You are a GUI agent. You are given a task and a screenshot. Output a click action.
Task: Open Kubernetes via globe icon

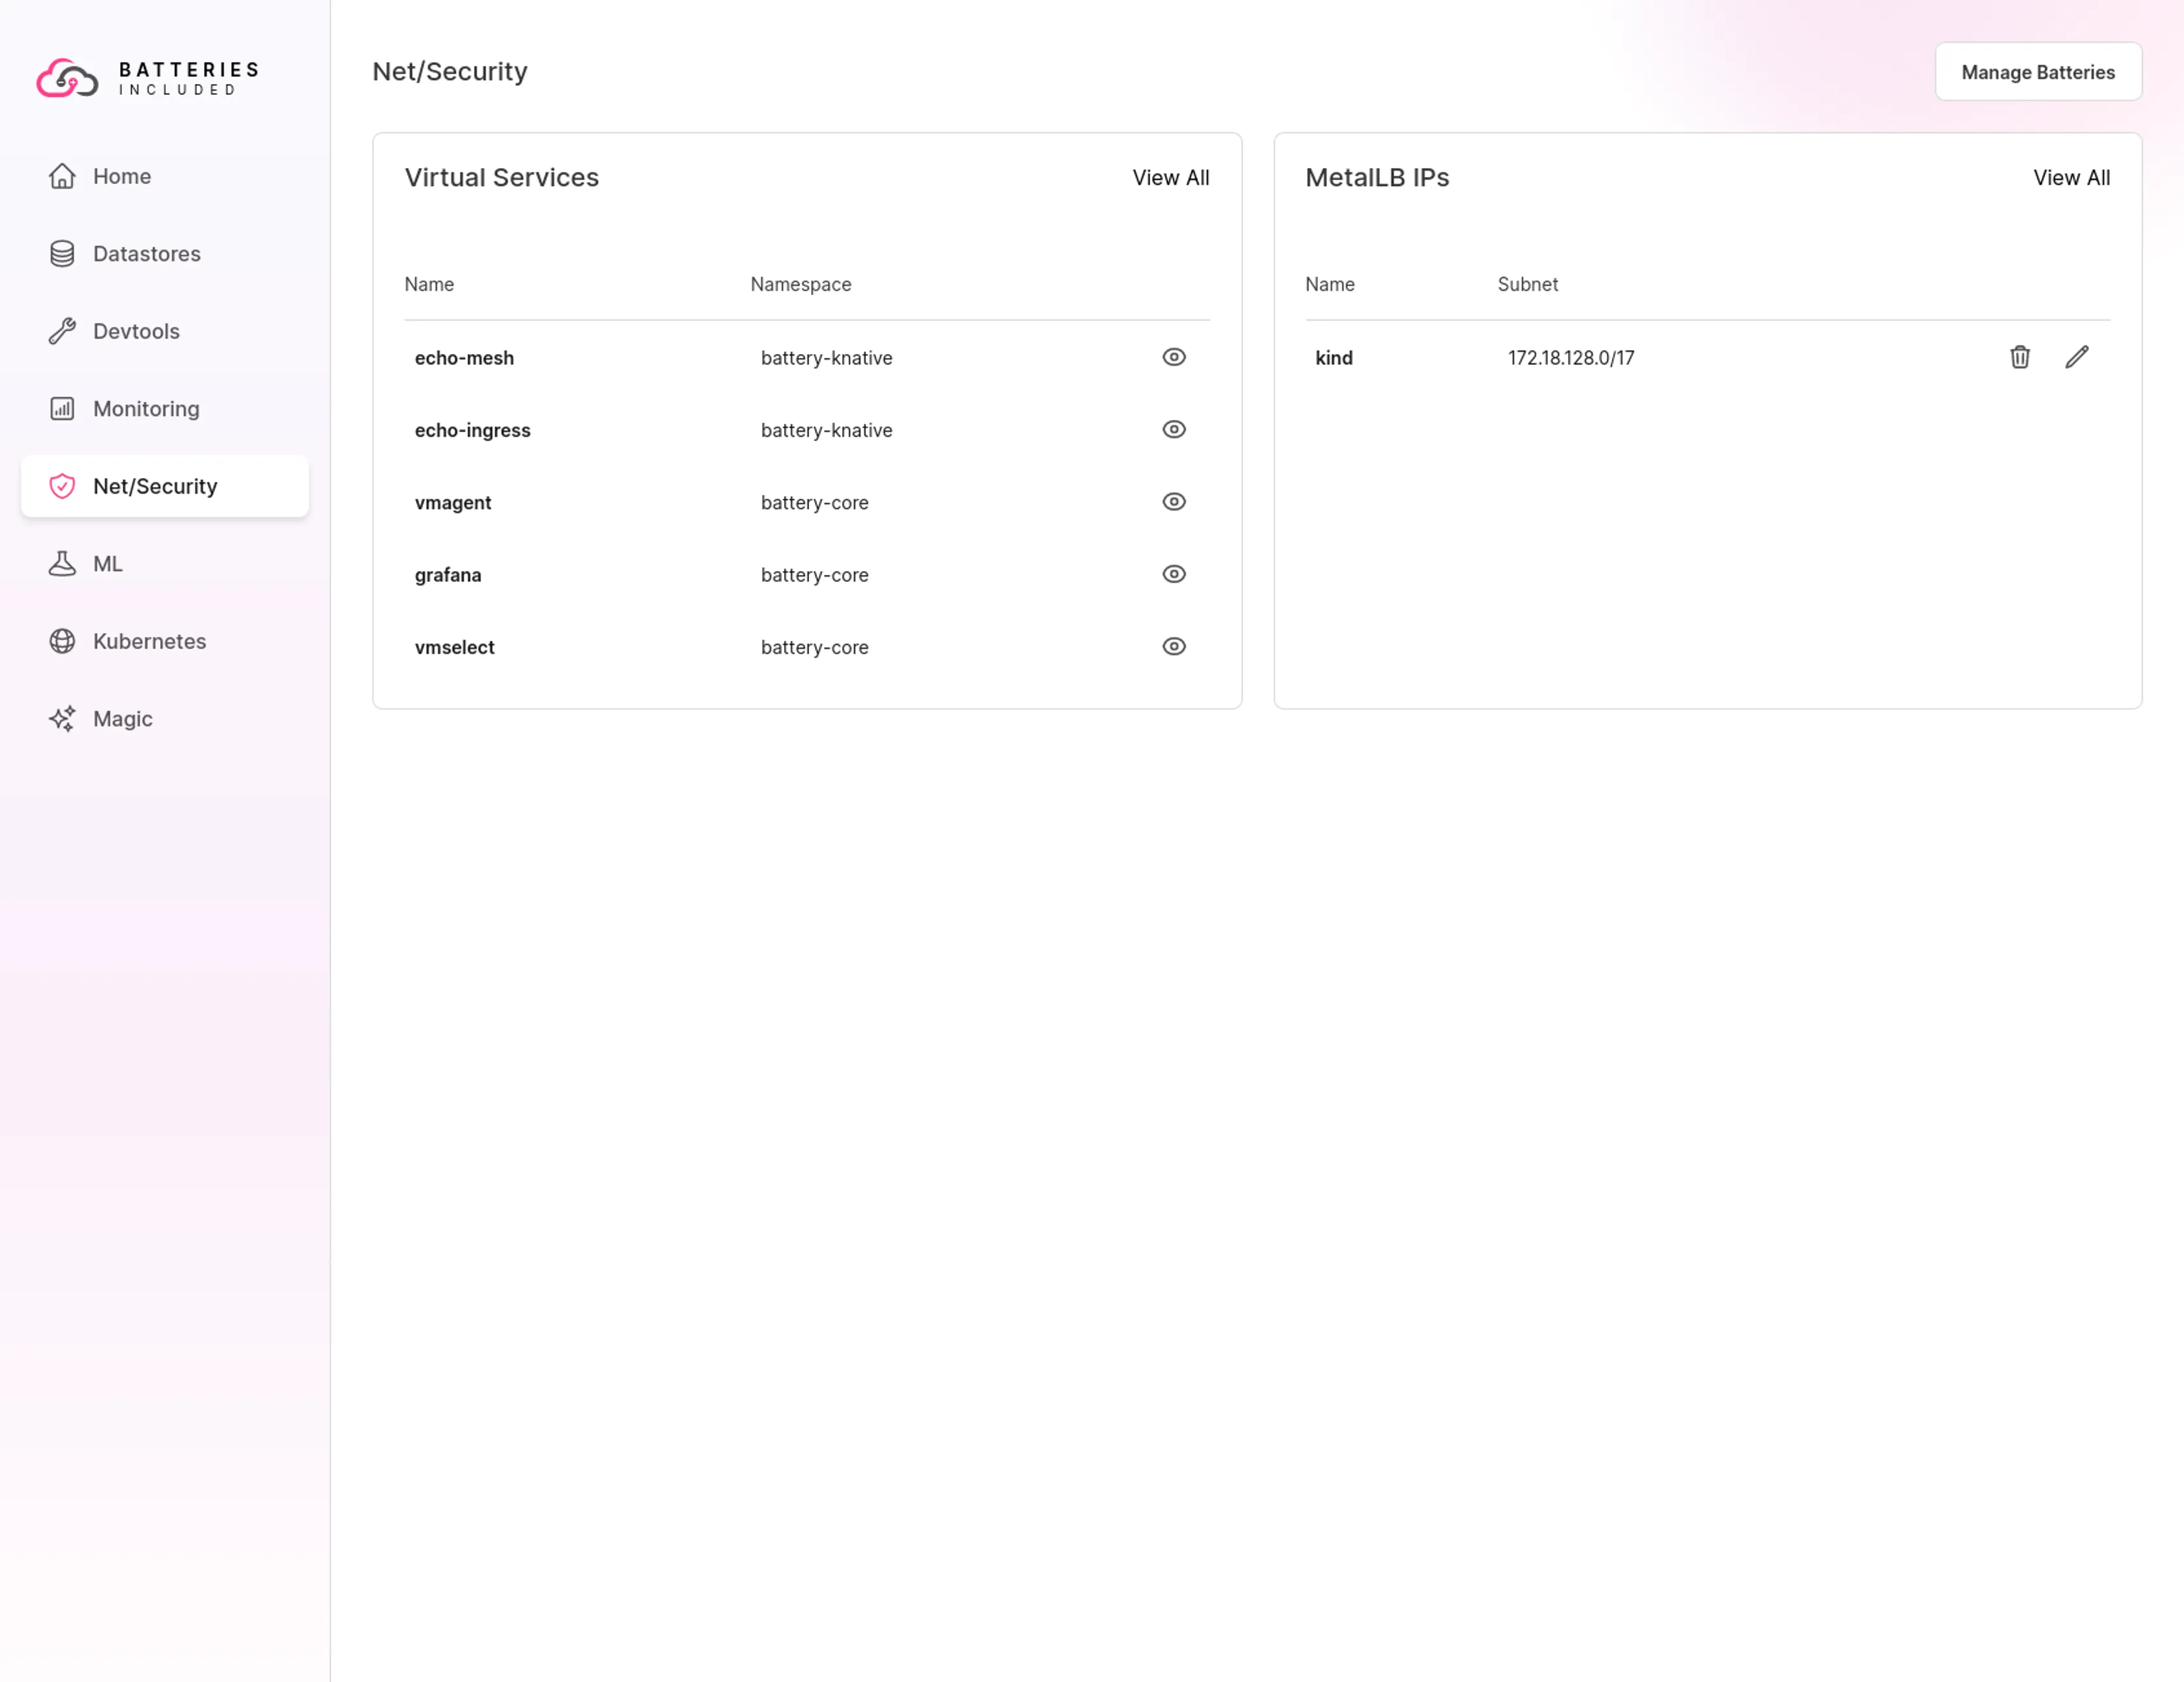coord(62,641)
